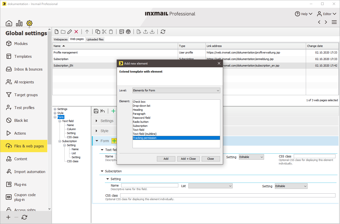340x224 pixels.
Task: Select 'Check box' in the Element list
Action: 176,102
